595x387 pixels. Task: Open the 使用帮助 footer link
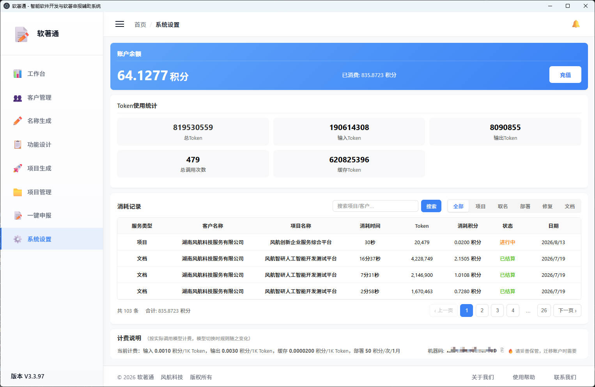524,377
